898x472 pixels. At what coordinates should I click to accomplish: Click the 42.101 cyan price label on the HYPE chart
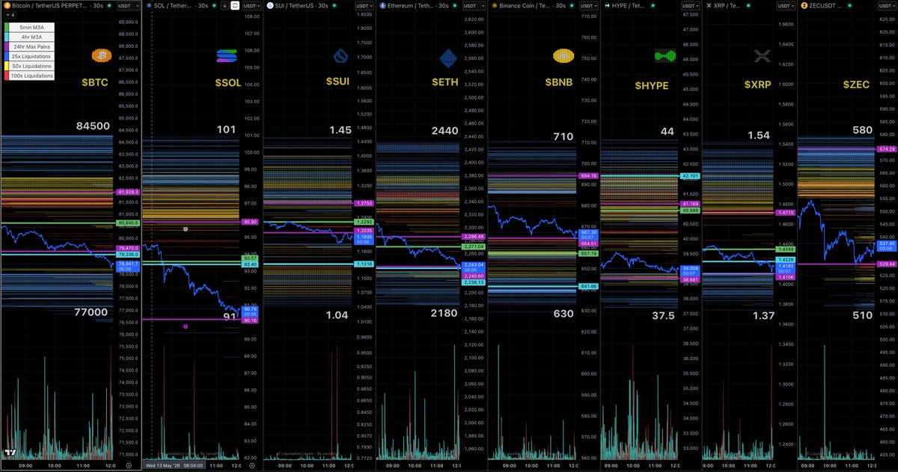point(689,176)
